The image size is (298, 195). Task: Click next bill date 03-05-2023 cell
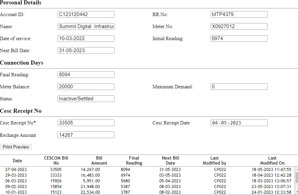pos(170,175)
